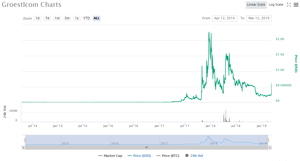Click the navigator scrollbar thumb grip
300x161 pixels.
(146, 148)
